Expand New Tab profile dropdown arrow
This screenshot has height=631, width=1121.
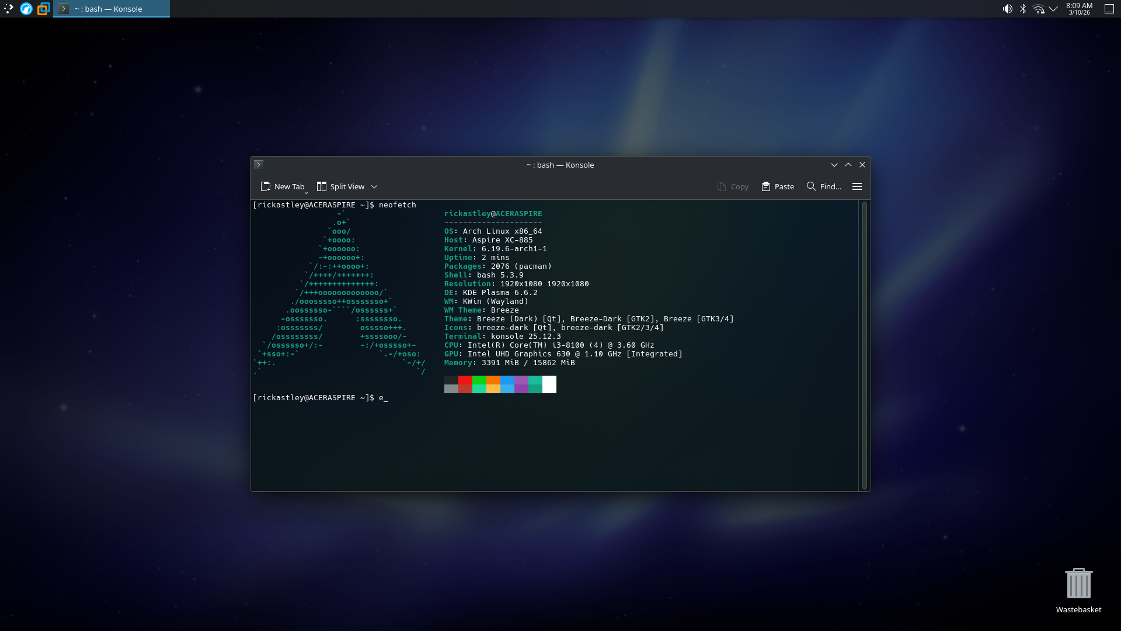tap(307, 192)
